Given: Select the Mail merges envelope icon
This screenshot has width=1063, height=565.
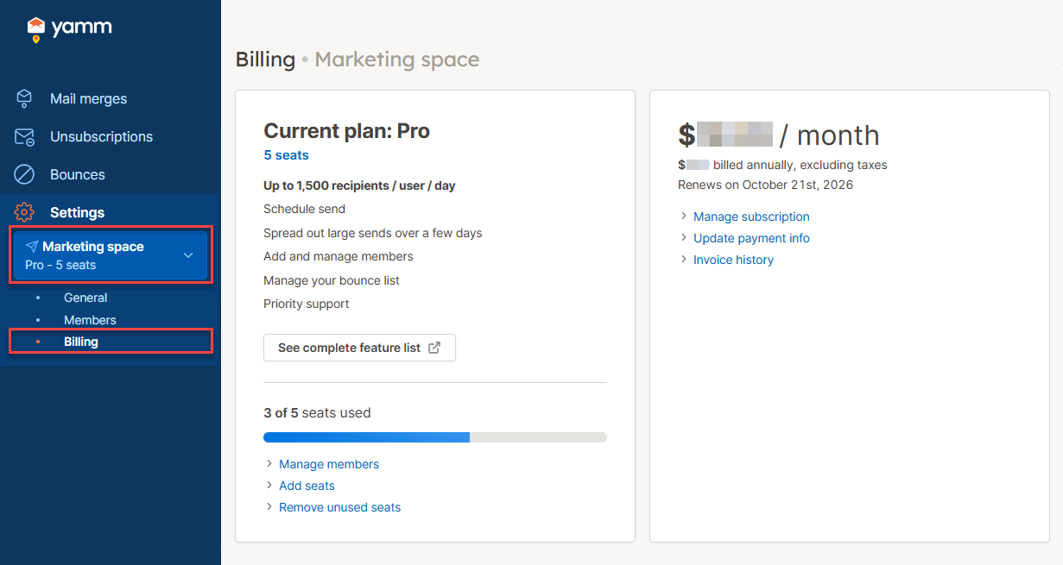Looking at the screenshot, I should (x=25, y=98).
